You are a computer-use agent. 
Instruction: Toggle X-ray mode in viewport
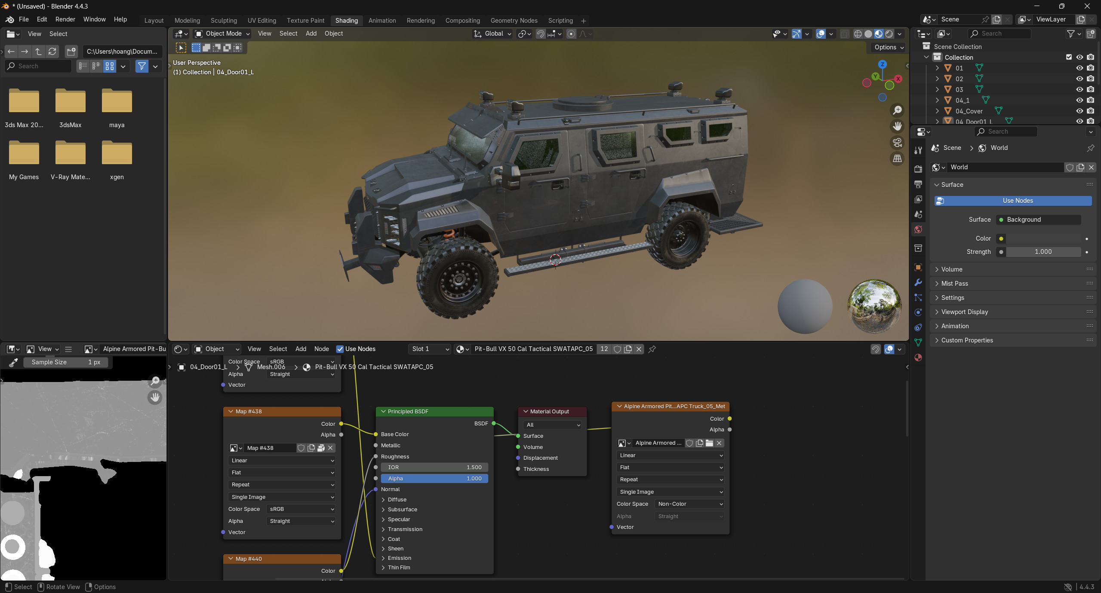[845, 34]
